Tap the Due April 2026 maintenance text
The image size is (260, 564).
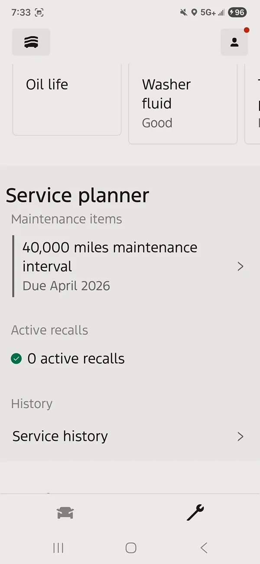coord(66,285)
